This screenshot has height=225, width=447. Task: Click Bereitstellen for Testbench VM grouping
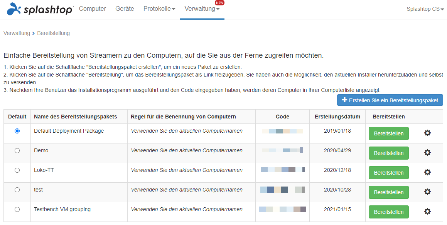pyautogui.click(x=388, y=212)
